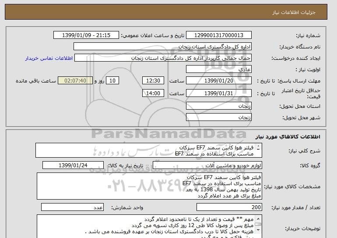Click label توضیحات خریدار
This screenshot has height=238, width=337.
tap(302, 228)
